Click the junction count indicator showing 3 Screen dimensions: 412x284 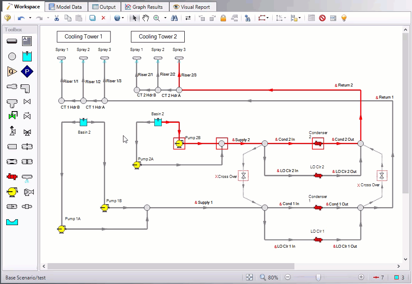point(399,277)
